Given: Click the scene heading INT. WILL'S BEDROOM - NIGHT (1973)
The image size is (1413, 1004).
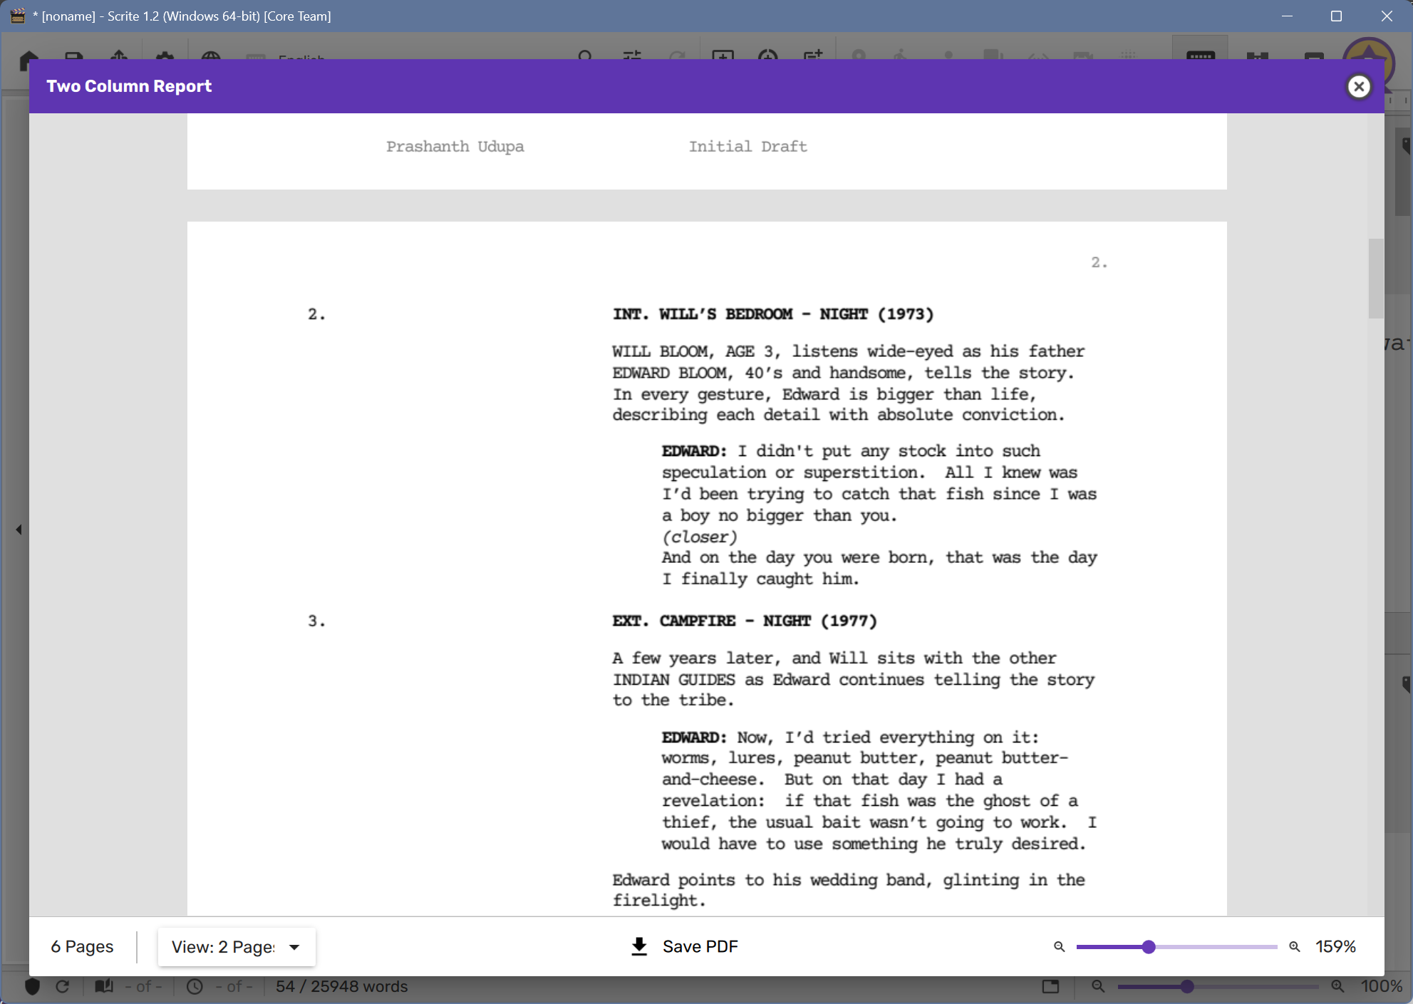Looking at the screenshot, I should (773, 314).
